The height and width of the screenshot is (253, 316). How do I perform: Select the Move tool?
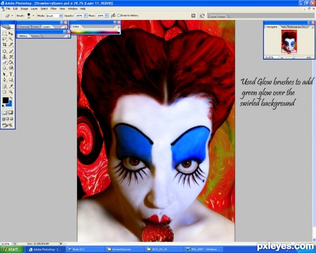[11, 34]
